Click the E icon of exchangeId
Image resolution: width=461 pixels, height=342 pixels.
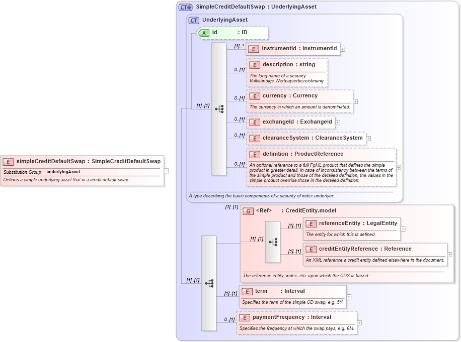[255, 123]
